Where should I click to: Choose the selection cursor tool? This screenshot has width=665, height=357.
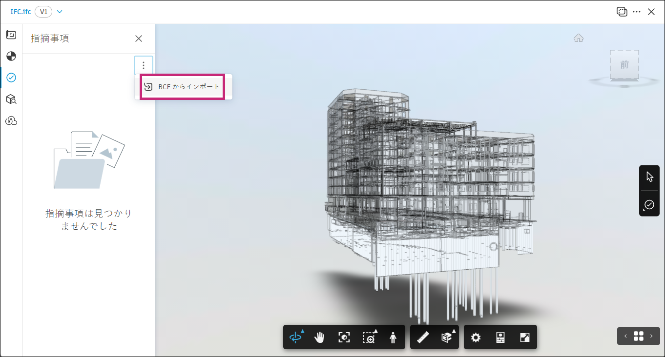[649, 177]
